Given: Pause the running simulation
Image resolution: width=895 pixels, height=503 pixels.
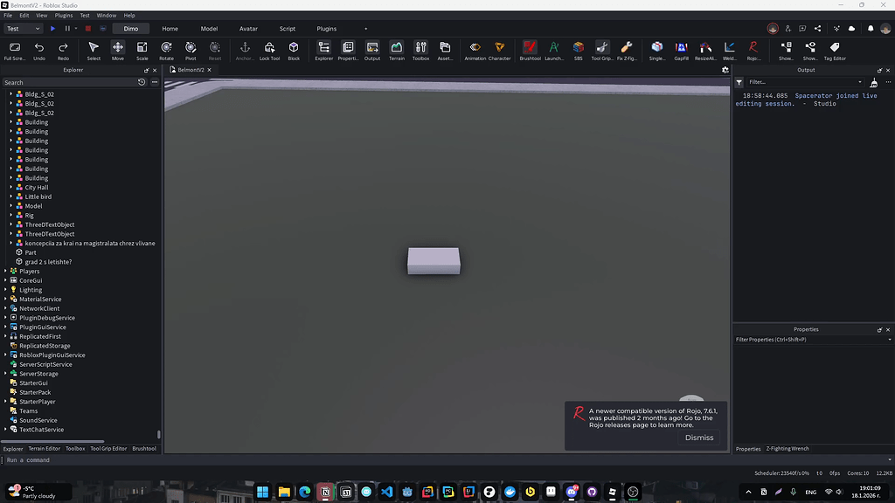Looking at the screenshot, I should coord(67,29).
